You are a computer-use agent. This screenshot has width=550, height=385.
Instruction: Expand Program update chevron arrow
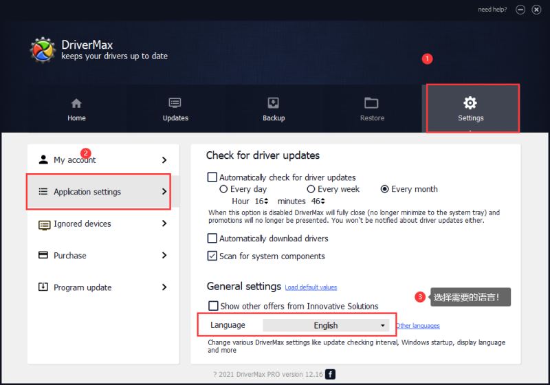[x=164, y=287]
